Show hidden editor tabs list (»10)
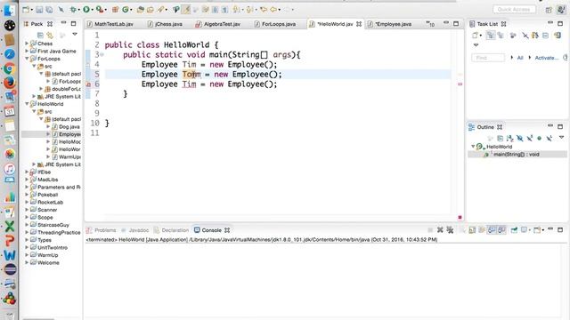Image resolution: width=570 pixels, height=320 pixels. tap(430, 24)
